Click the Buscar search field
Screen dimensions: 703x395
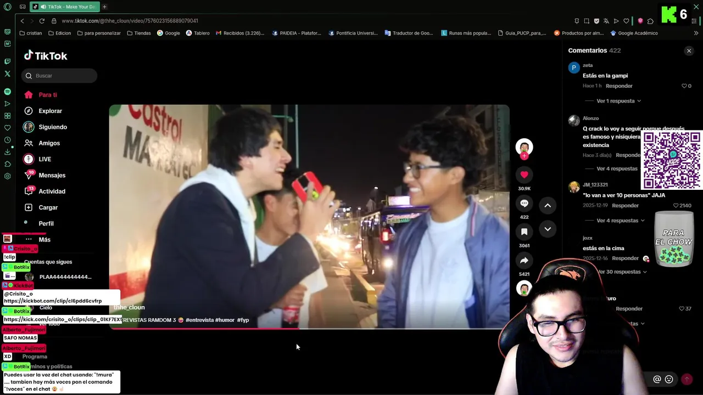(x=59, y=76)
